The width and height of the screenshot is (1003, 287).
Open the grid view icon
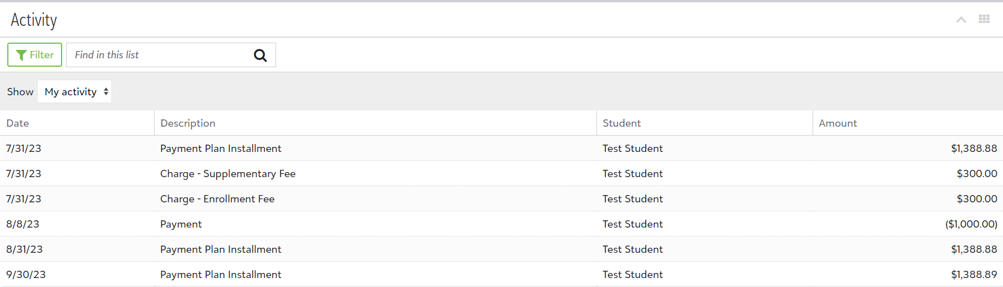(984, 20)
